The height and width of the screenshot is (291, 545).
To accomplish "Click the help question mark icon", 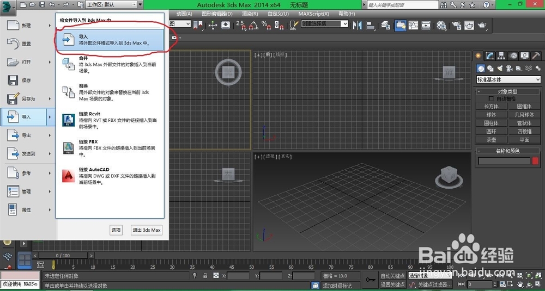I will 486,5.
